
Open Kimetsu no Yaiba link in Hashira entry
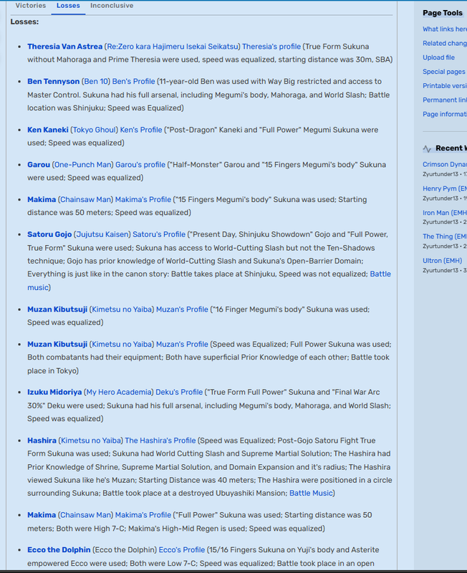[x=91, y=440]
